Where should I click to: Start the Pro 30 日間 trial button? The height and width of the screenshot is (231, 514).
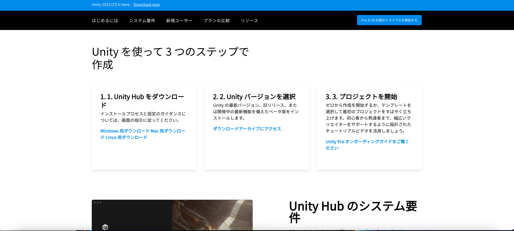[x=389, y=20]
